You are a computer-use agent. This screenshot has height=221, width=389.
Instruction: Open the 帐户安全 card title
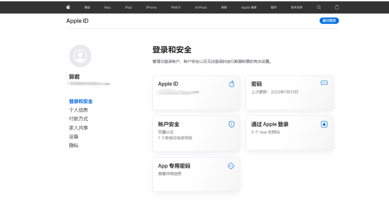[169, 124]
